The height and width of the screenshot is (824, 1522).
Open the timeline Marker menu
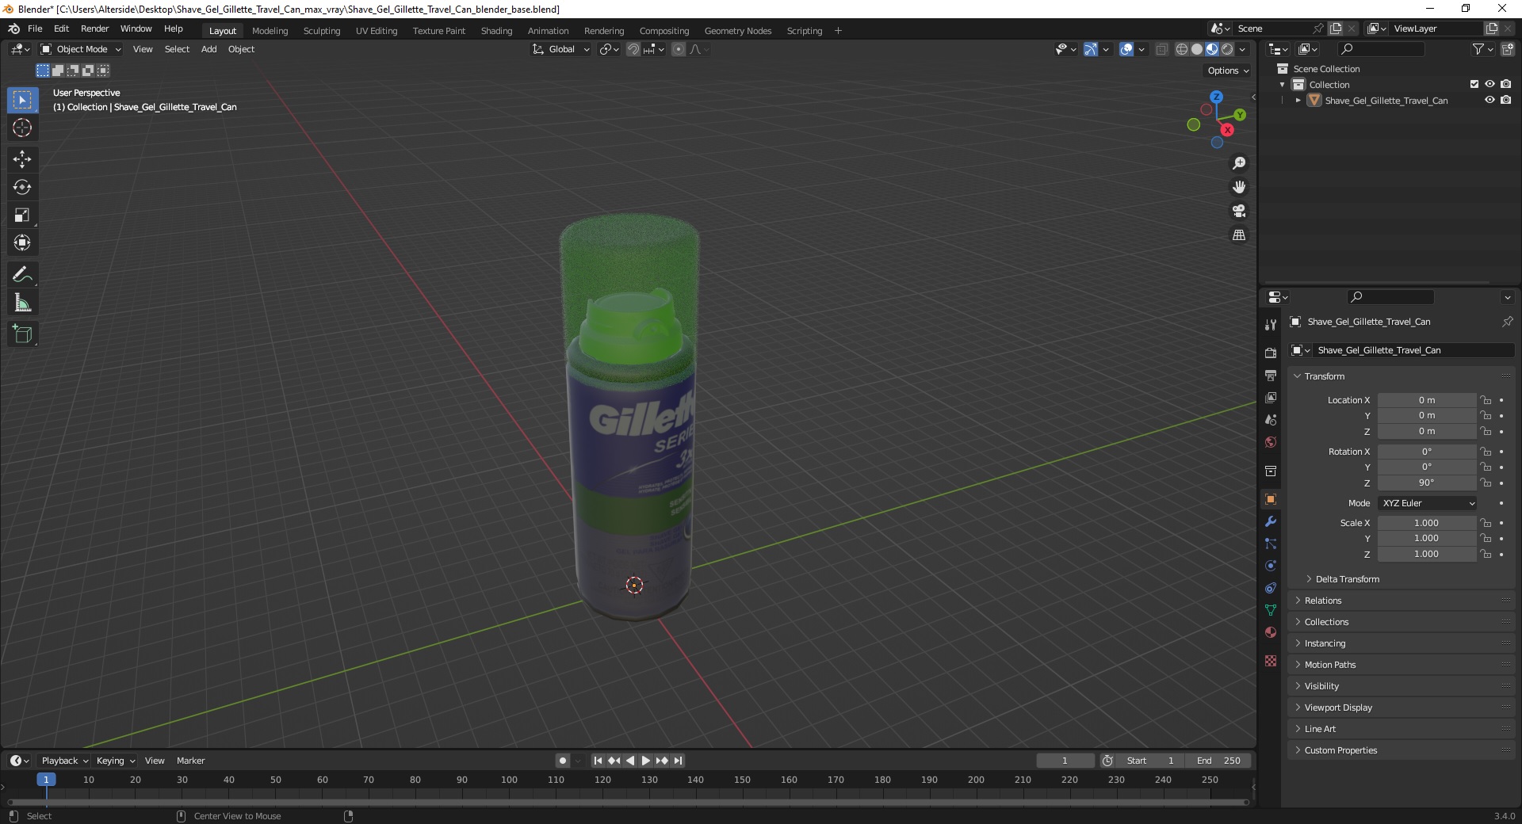(x=190, y=761)
